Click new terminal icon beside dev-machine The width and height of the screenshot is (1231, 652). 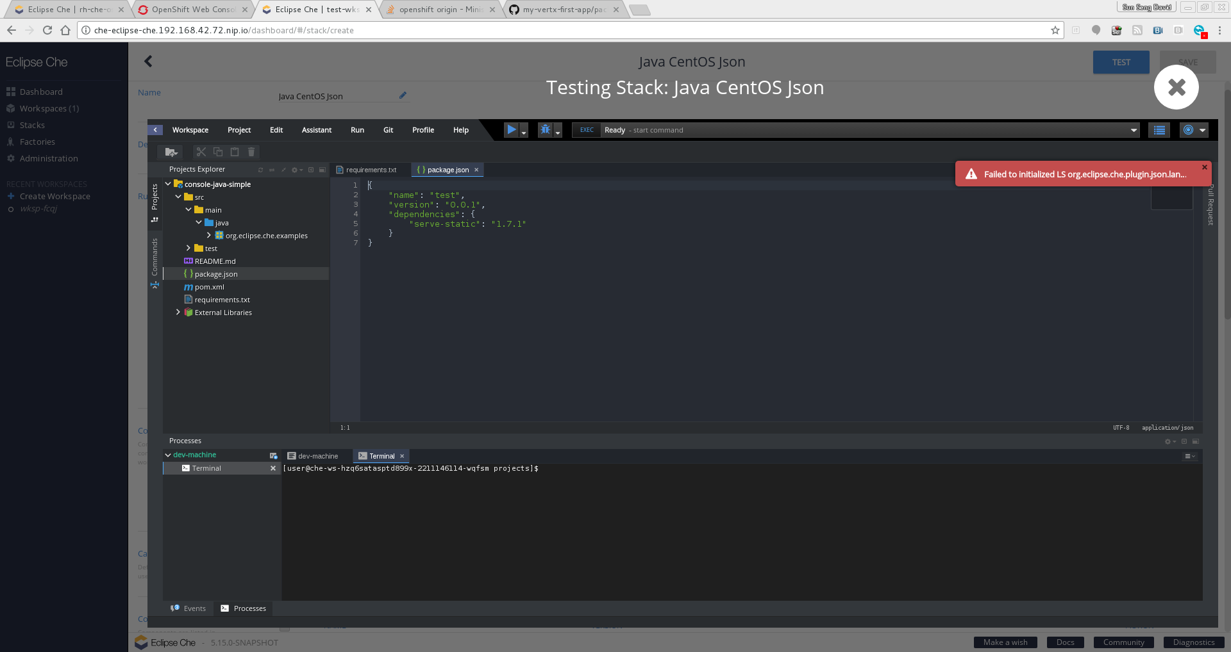click(x=274, y=455)
